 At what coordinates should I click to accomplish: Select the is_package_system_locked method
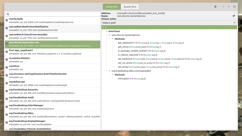coord(142,51)
